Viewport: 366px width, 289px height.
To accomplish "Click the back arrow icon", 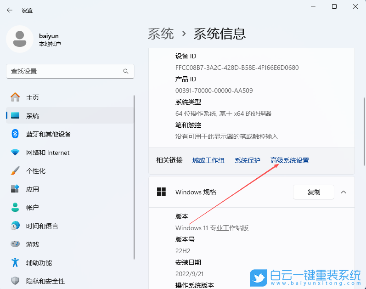I will (10, 10).
